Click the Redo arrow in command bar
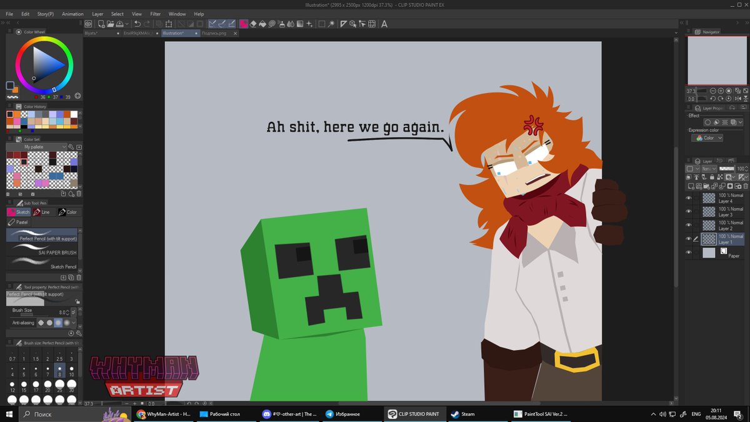The width and height of the screenshot is (750, 422). pos(146,24)
